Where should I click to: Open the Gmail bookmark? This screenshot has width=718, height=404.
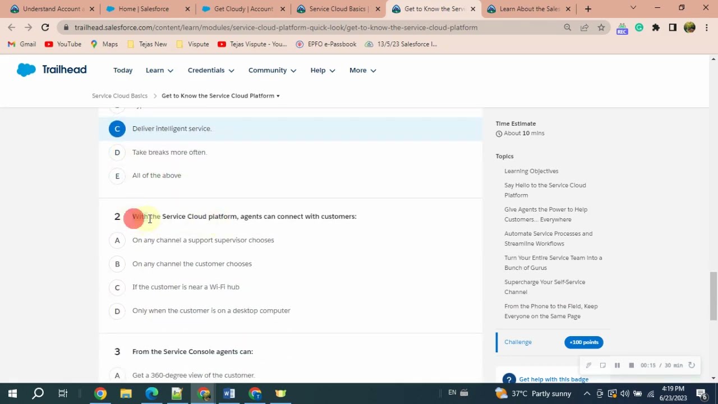click(x=22, y=44)
